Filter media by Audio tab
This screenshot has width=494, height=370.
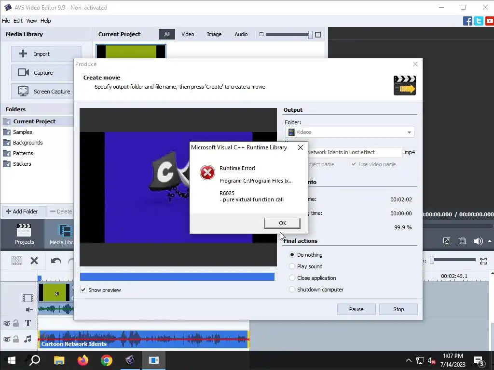[x=241, y=34]
